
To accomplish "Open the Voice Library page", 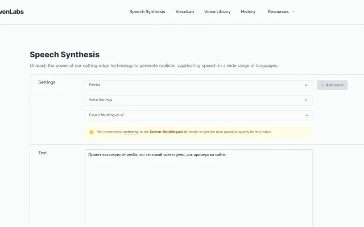I will 217,11.
